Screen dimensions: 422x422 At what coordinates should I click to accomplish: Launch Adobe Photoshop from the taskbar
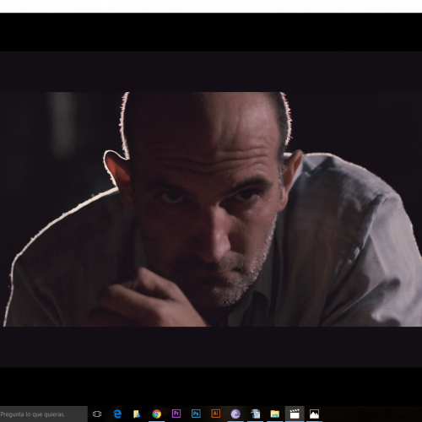196,414
